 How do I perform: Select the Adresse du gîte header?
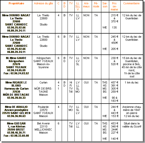coord(43,3)
